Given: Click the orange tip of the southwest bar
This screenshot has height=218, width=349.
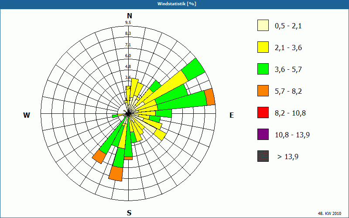Looking at the screenshot, I should click(x=99, y=157).
